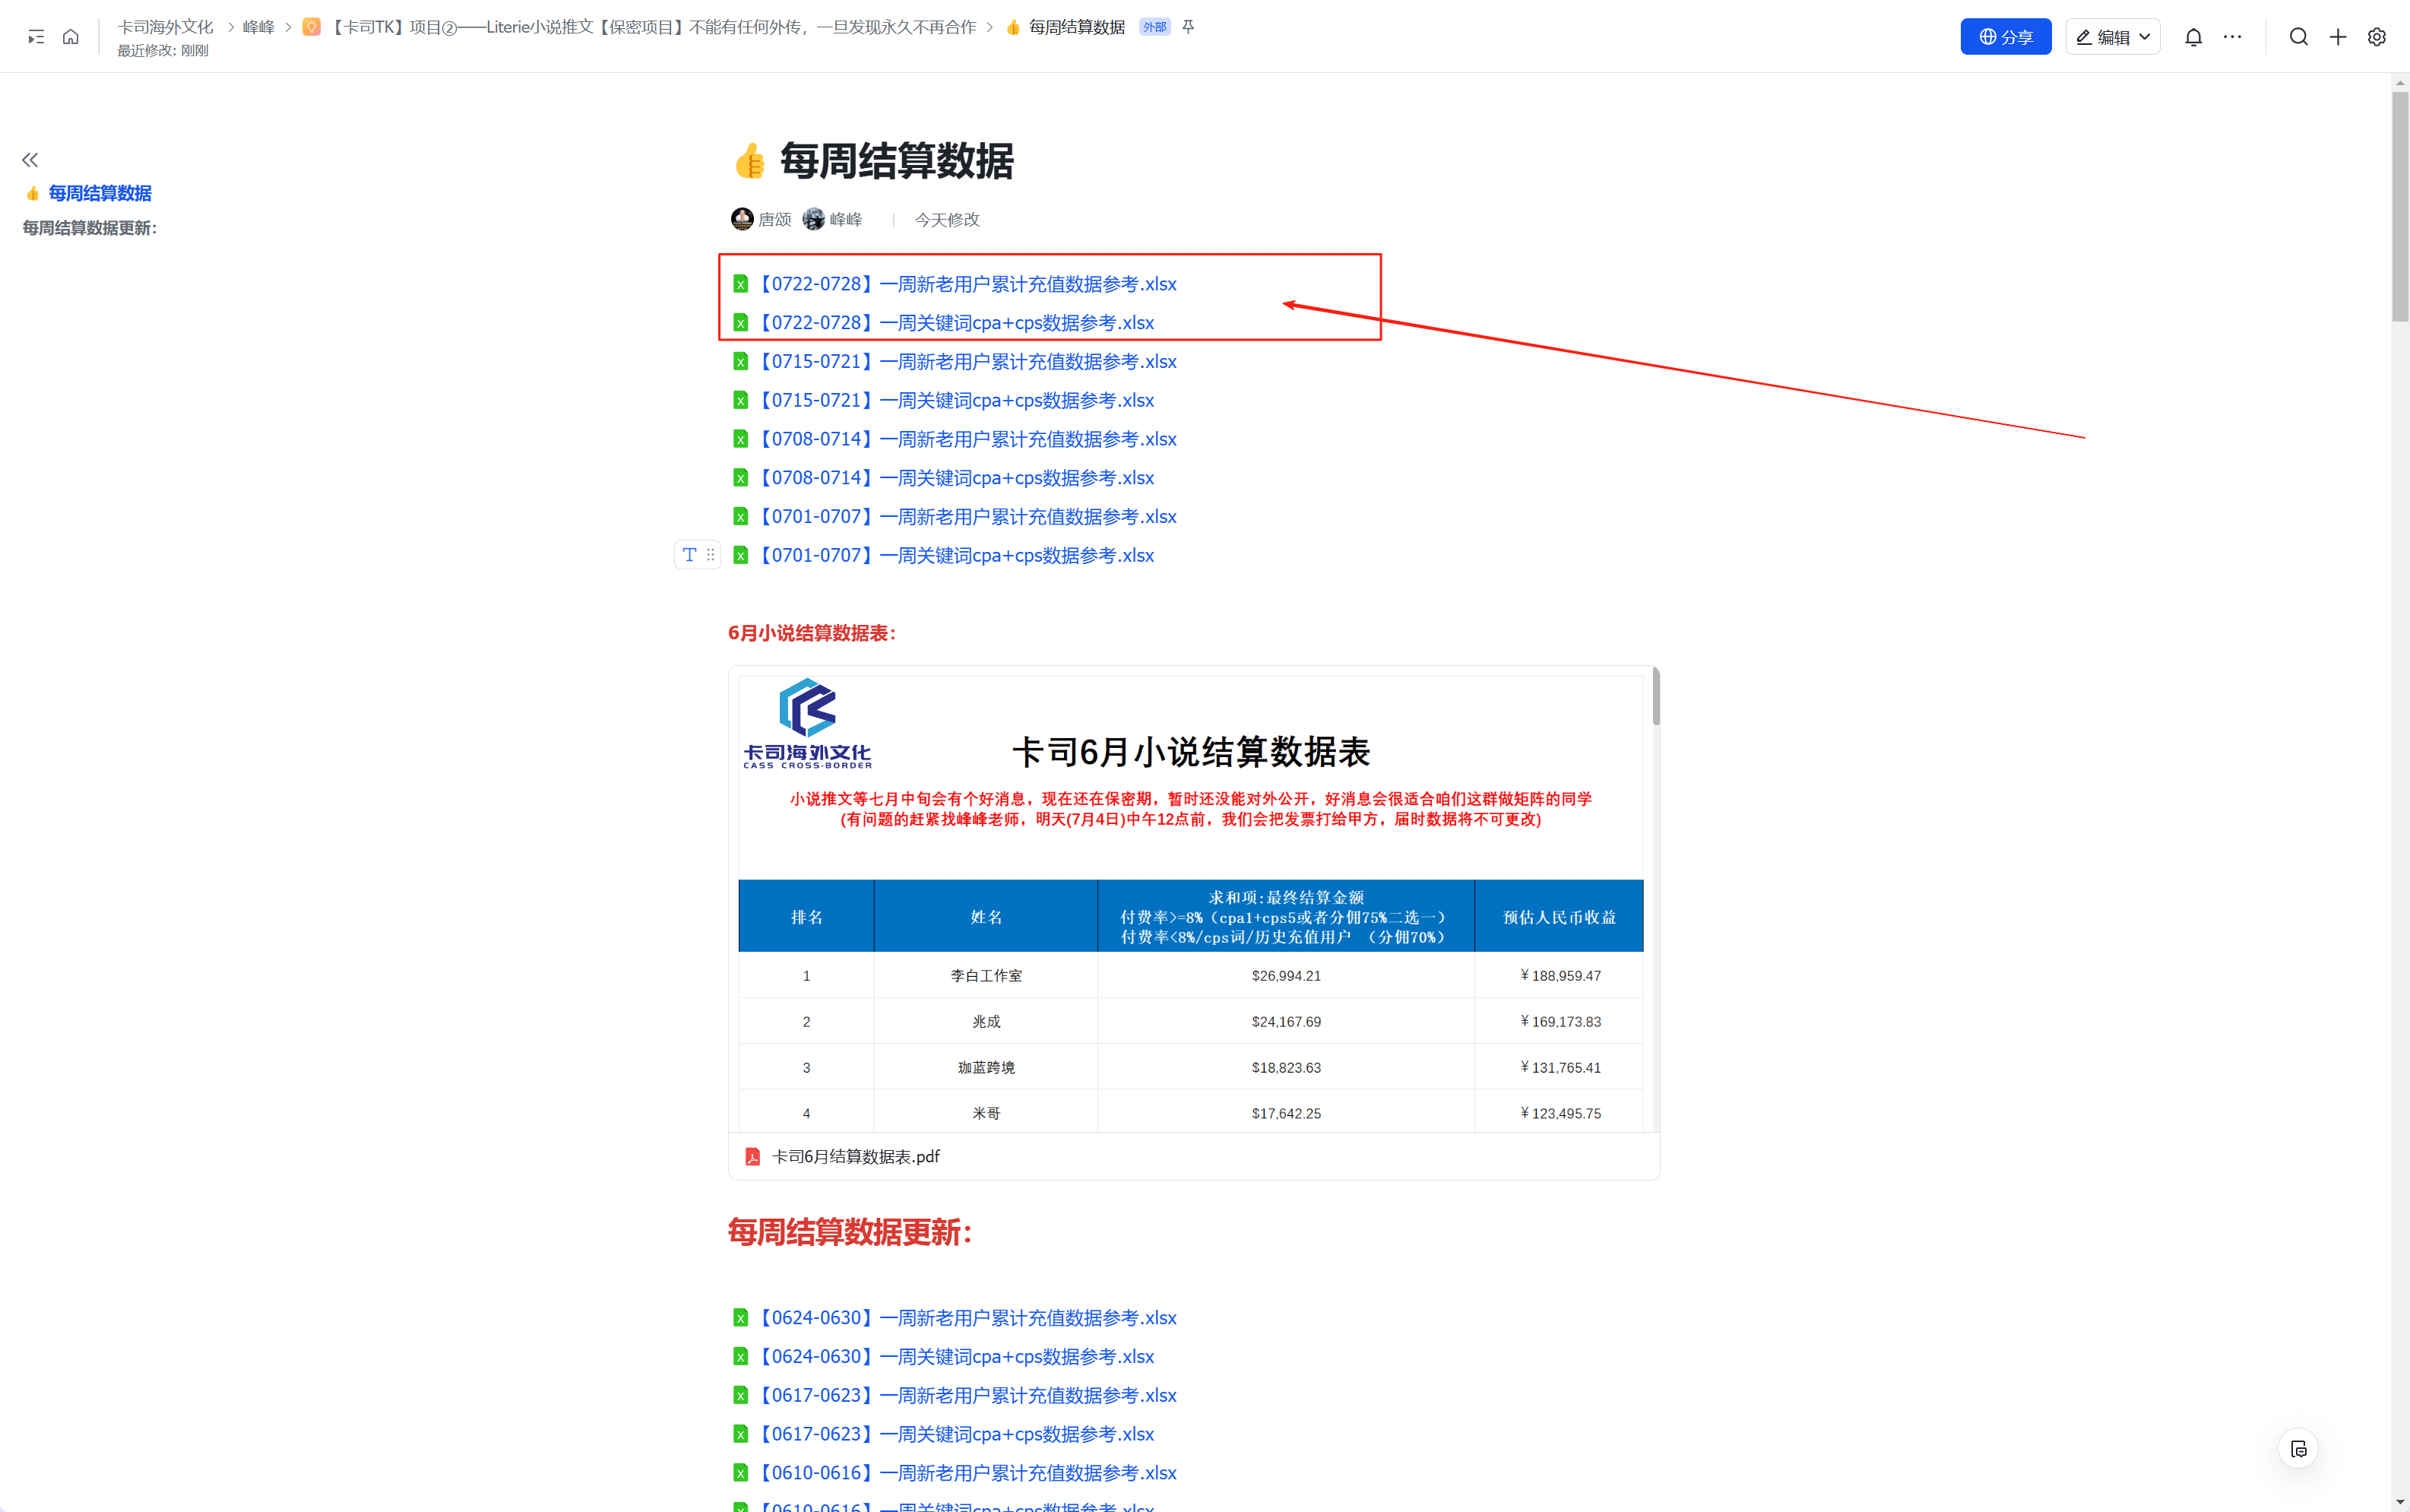This screenshot has width=2410, height=1512.
Task: Click the 预估人民币收益 column header
Action: 1560,916
